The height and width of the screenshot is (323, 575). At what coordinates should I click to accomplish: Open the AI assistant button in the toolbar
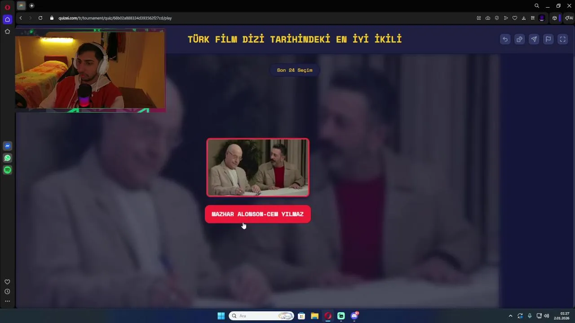569,18
